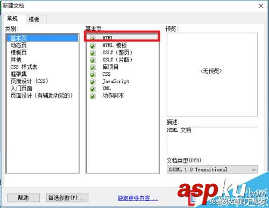Screen dimensions: 269x208
Task: Select 框架集 category
Action: tap(19, 74)
